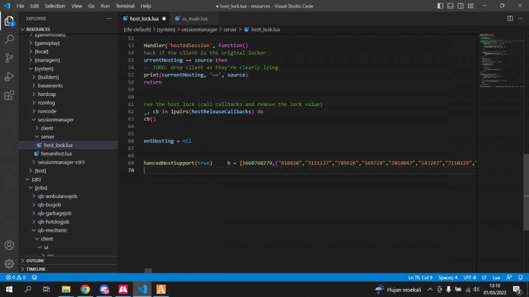The image size is (529, 297).
Task: Click errors and warnings status indicator
Action: tap(15, 277)
